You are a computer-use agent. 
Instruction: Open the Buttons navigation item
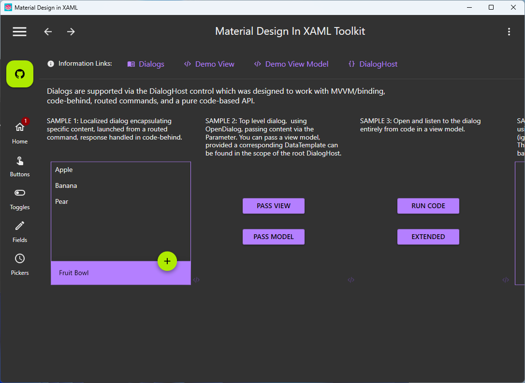click(20, 166)
